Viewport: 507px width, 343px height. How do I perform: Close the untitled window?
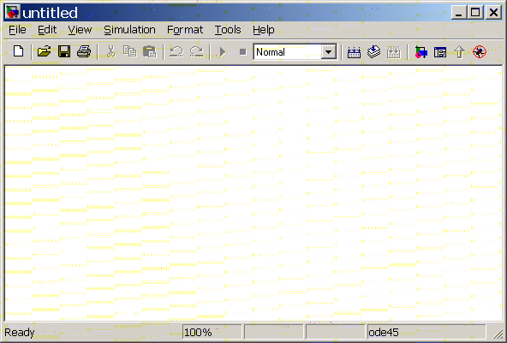click(x=494, y=13)
